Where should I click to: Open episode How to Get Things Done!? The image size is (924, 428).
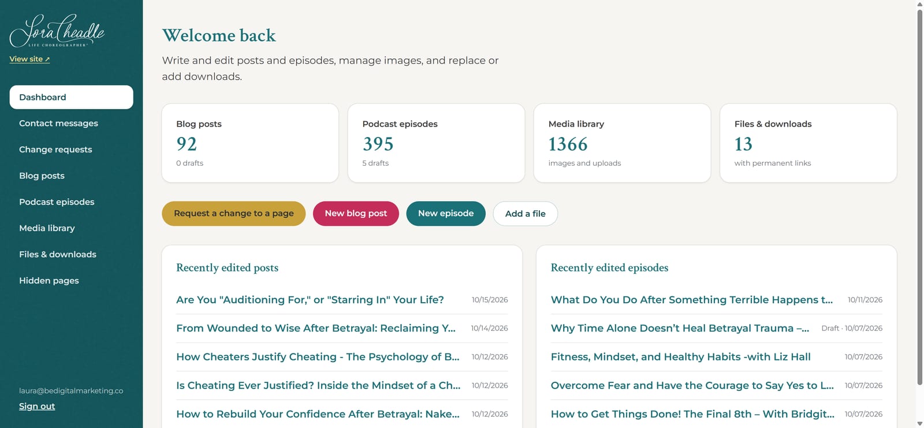point(692,414)
